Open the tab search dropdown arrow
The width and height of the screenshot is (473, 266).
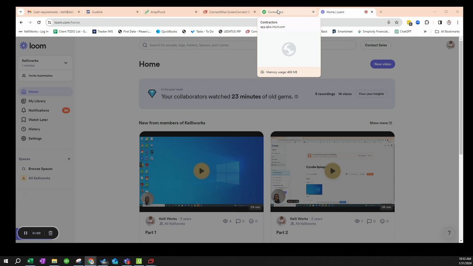click(21, 12)
